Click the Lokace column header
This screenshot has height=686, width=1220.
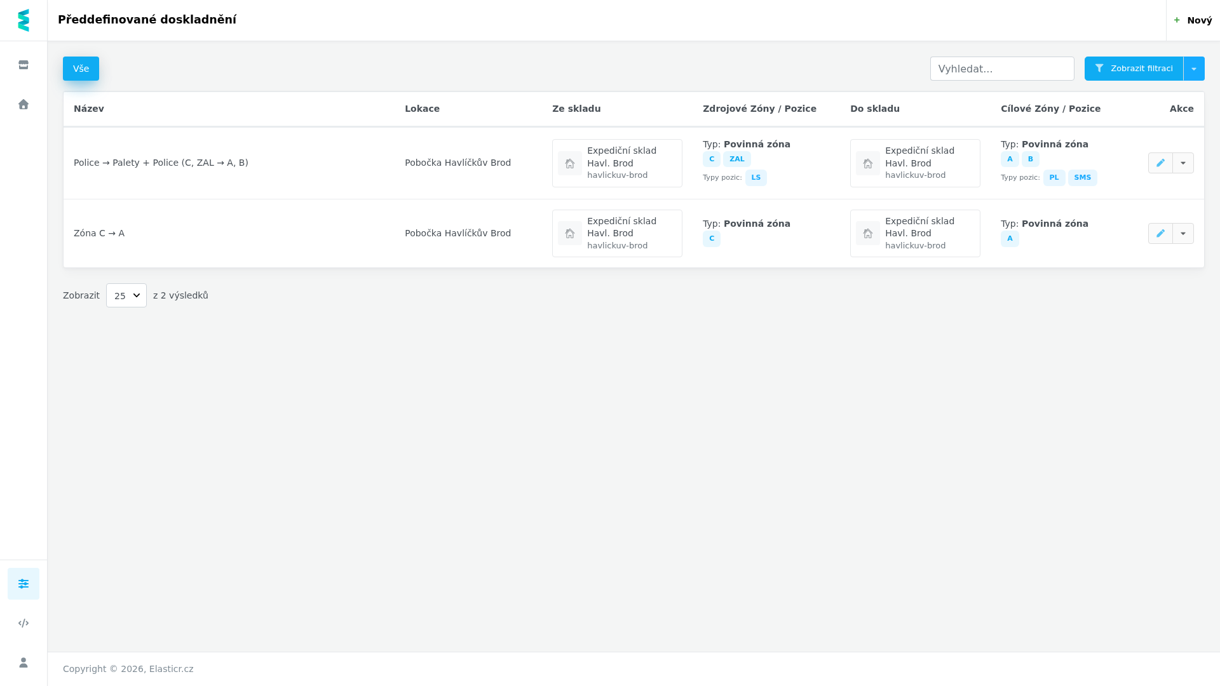coord(422,109)
